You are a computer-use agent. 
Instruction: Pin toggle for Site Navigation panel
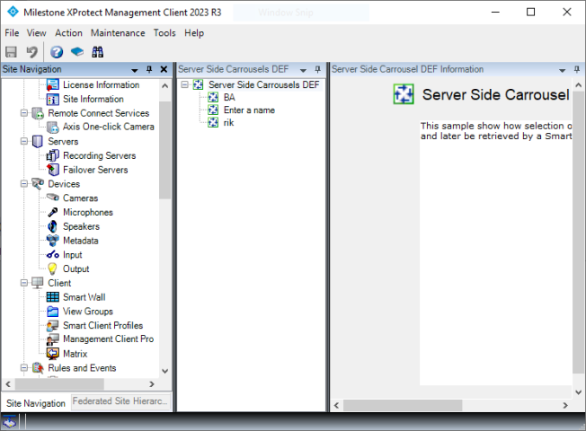tap(149, 69)
